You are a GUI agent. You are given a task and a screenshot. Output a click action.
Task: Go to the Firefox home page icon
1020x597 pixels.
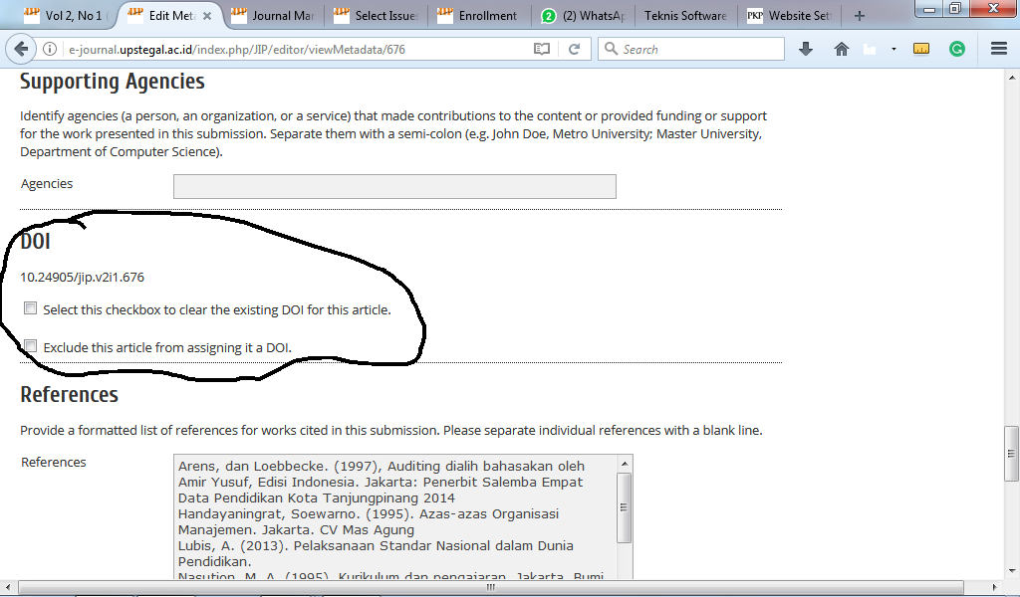pos(842,49)
